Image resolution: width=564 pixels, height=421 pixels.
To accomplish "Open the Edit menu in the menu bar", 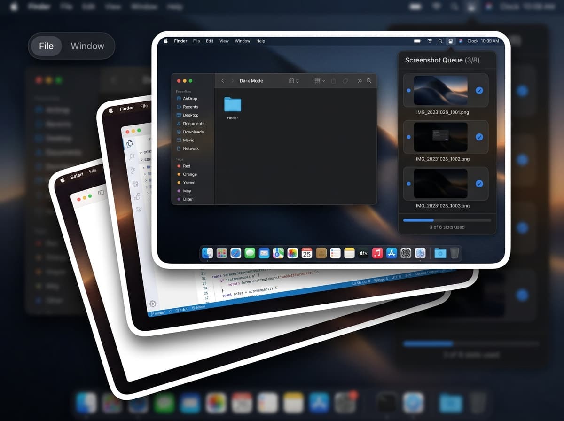I will pos(210,41).
